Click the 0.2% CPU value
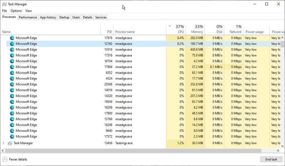The image size is (285, 166). coord(180,44)
